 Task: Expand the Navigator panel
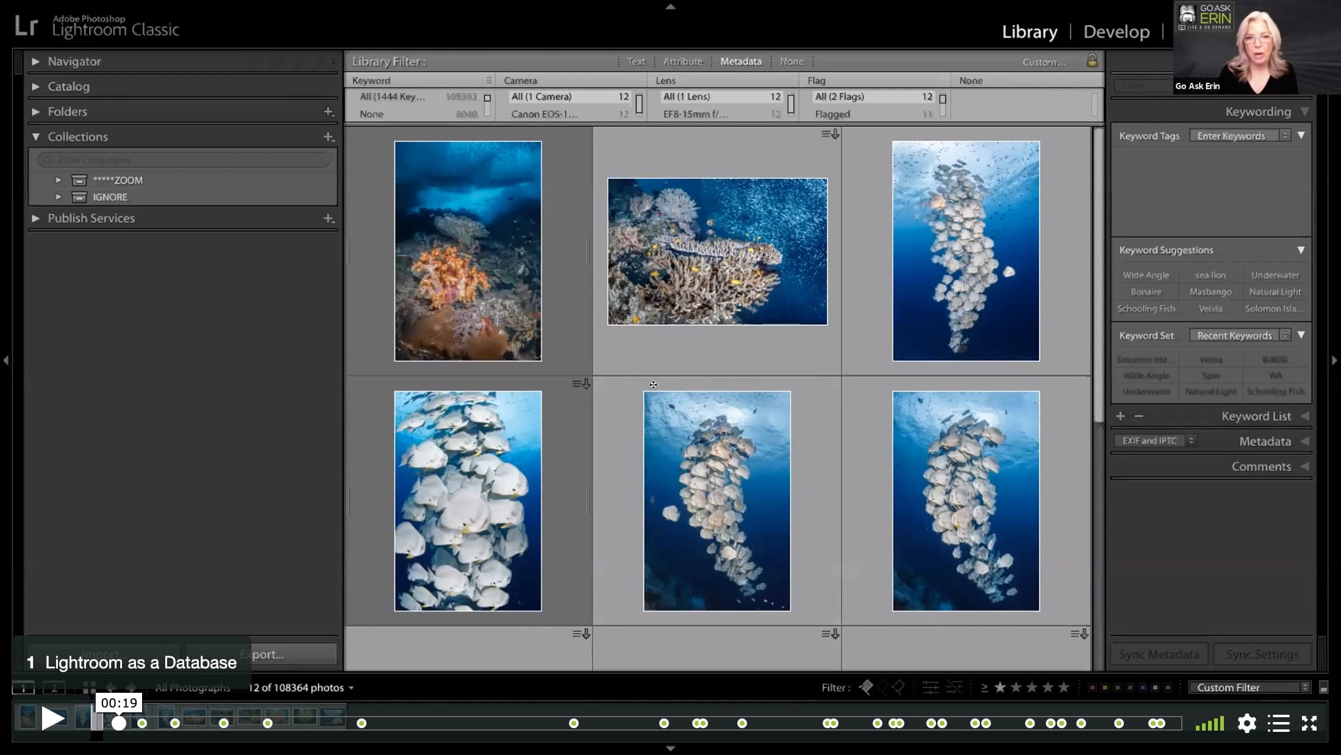click(35, 61)
